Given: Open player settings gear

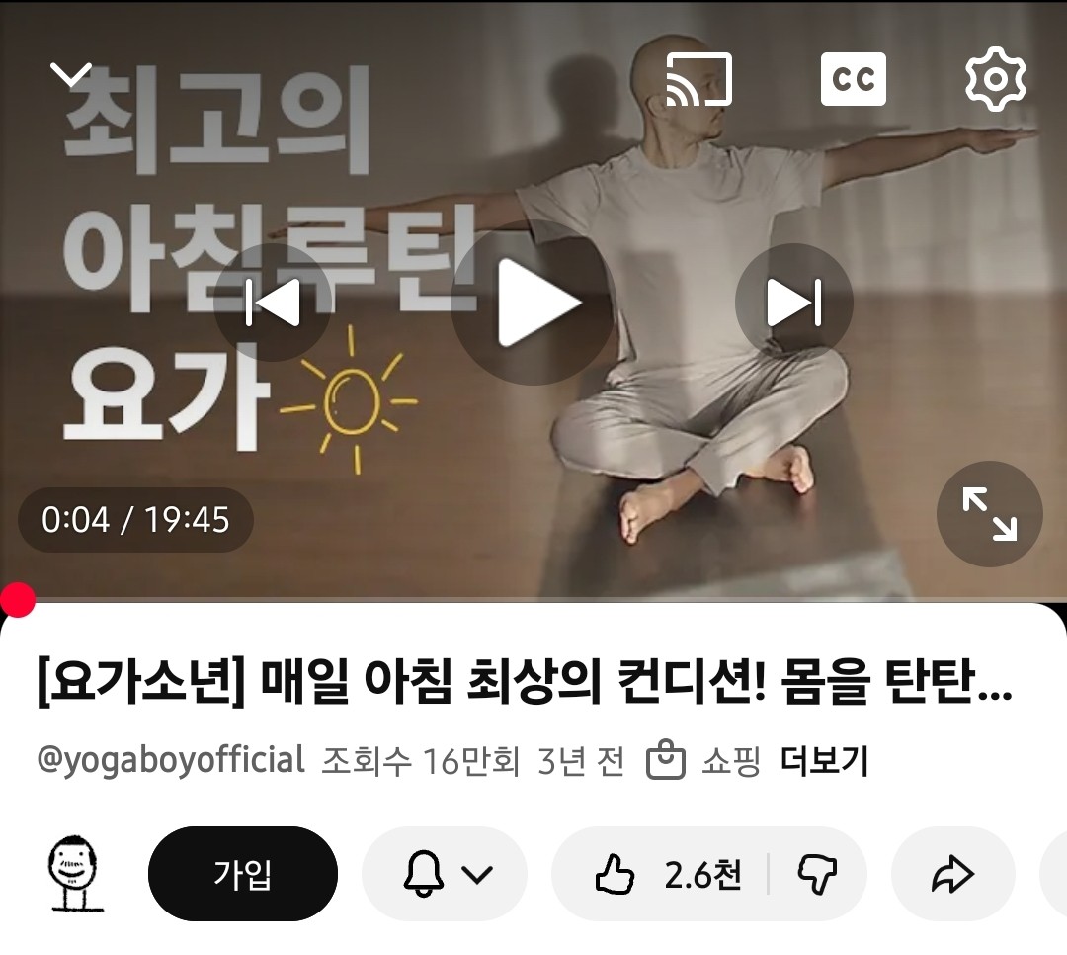Looking at the screenshot, I should tap(996, 79).
